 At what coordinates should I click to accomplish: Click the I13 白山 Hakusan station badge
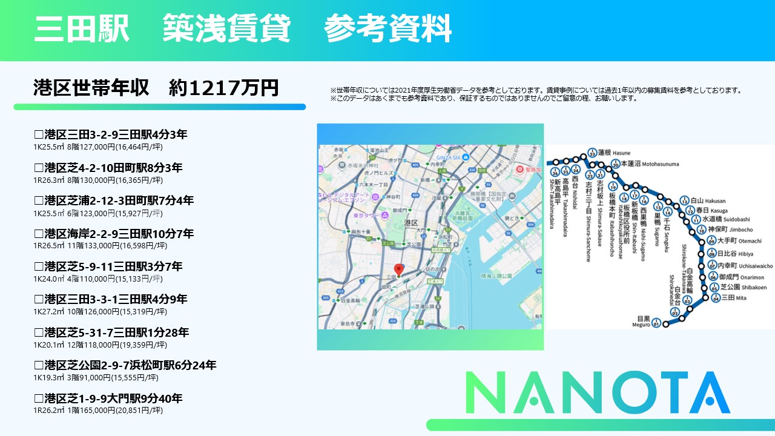tap(684, 200)
